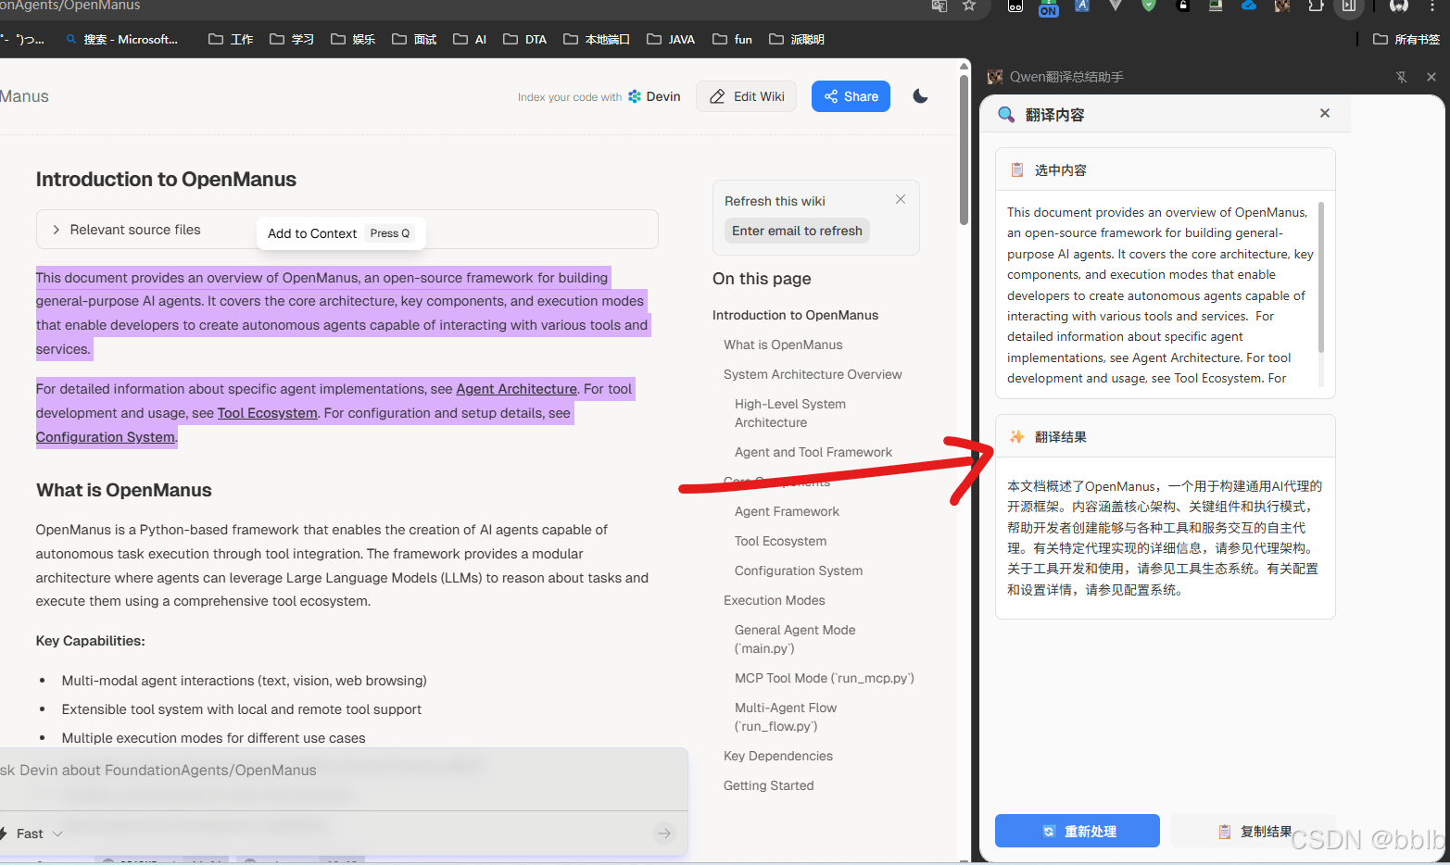
Task: Open the 本地端口 bookmark folder
Action: (597, 39)
